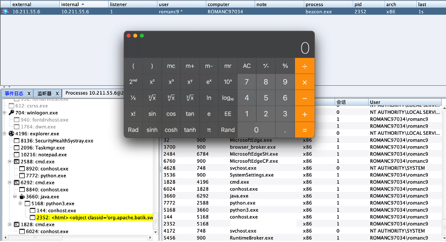446x242 pixels.
Task: Click tree horizontal scrollbar left arrow
Action: (5, 238)
